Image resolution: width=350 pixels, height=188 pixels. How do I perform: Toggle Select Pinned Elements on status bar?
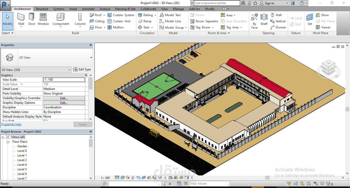coord(302,184)
